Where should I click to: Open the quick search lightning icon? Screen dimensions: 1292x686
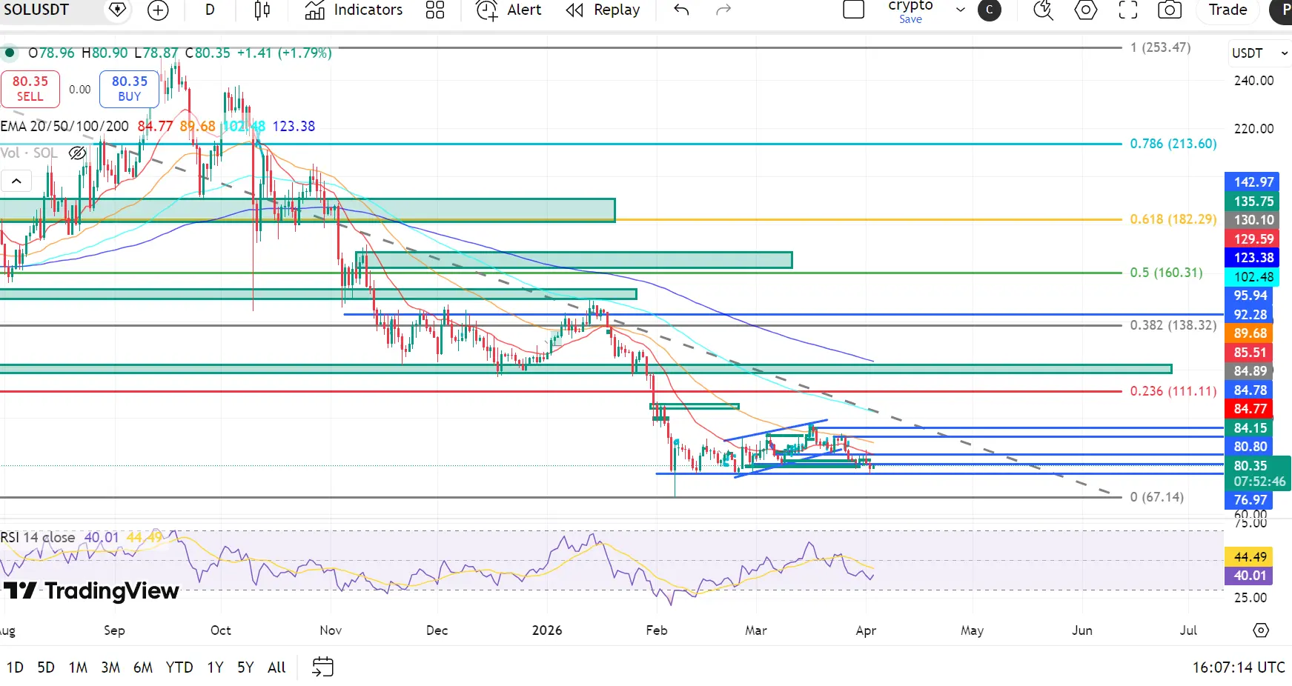(x=1043, y=10)
